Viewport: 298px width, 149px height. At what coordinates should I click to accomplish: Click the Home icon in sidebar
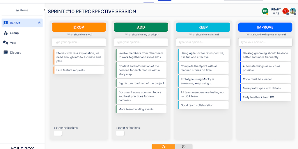pyautogui.click(x=17, y=10)
